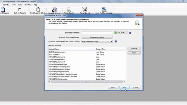Expand the Built-in Reports dropdown arrow
Viewport: 187px width, 105px height.
pos(27,11)
